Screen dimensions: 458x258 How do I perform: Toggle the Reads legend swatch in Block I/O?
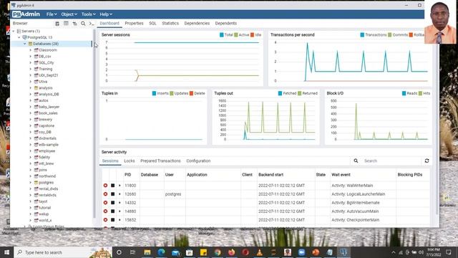click(404, 93)
